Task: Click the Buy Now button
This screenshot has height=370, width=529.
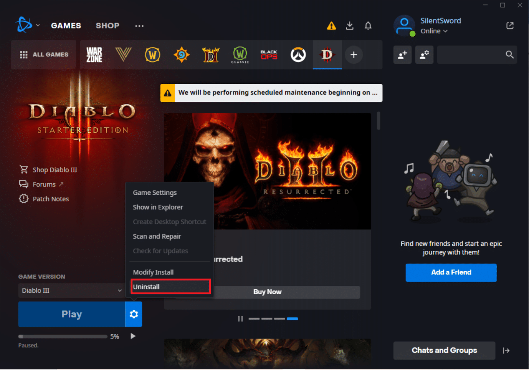Action: [x=267, y=292]
